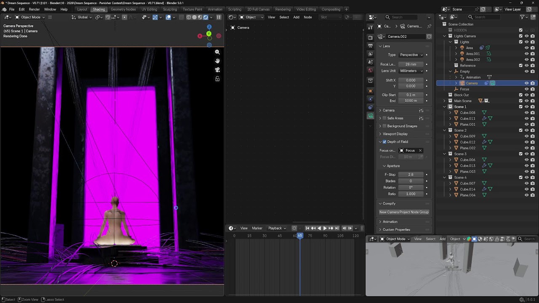This screenshot has height=303, width=539.
Task: Toggle visibility of the Scene 2 collection
Action: (x=526, y=130)
